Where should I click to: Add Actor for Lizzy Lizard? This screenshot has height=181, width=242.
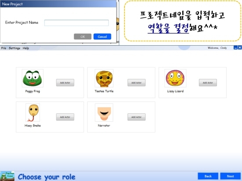coord(208,83)
